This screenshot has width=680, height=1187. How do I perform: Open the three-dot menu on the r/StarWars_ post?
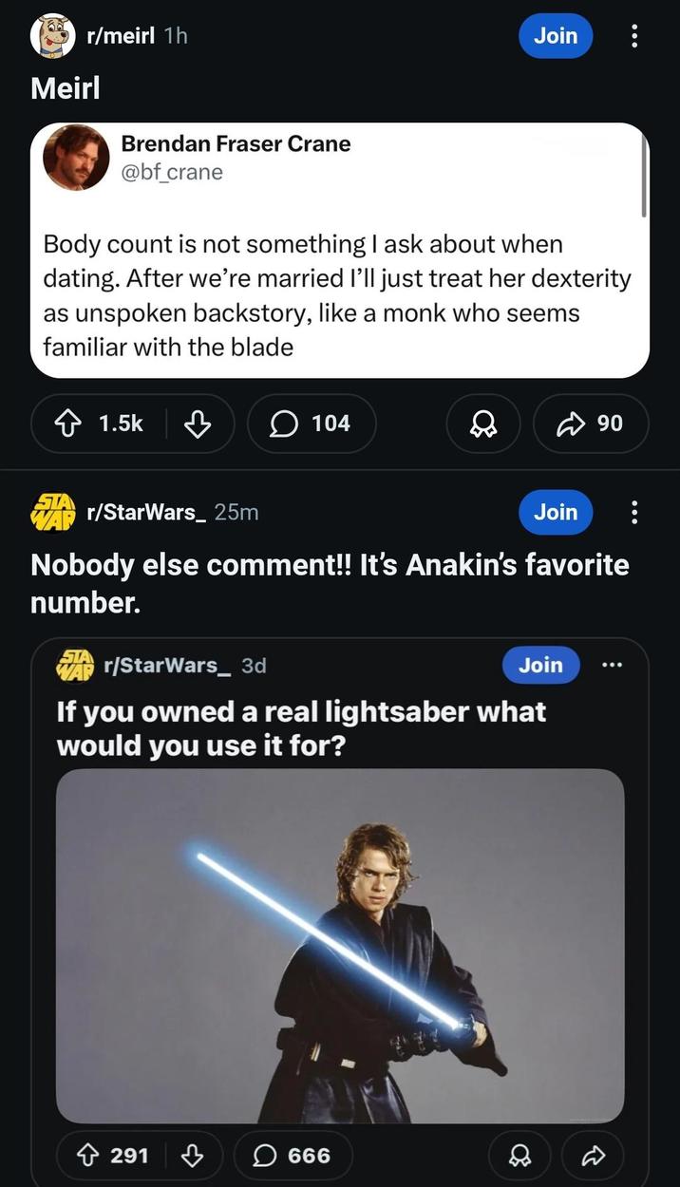633,512
